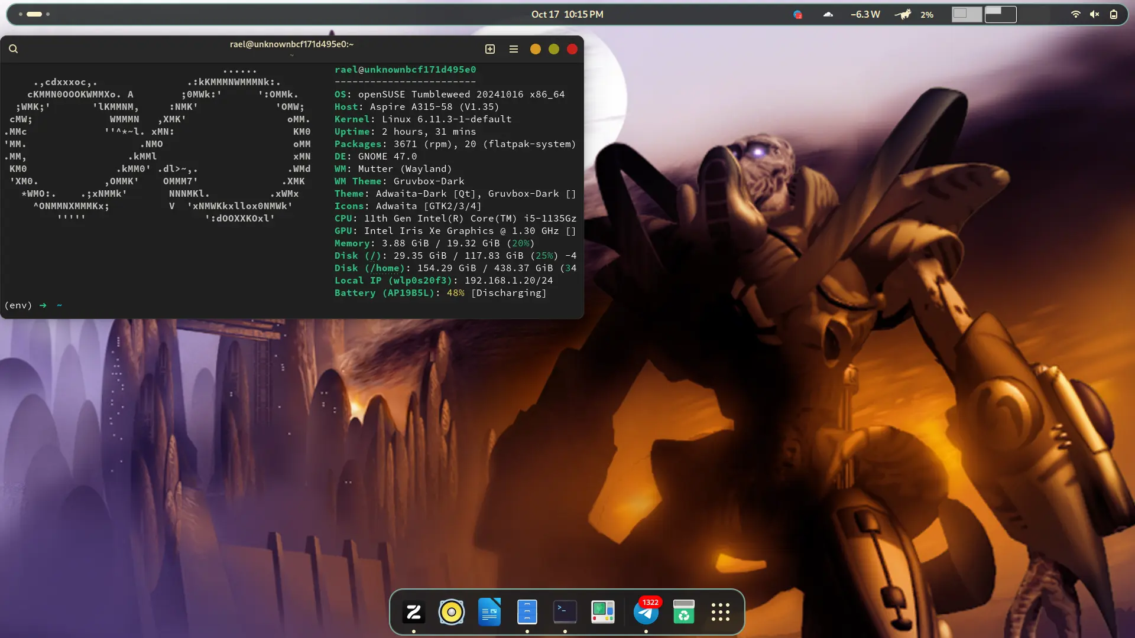This screenshot has height=638, width=1135.
Task: Click the muted volume icon
Action: pyautogui.click(x=1095, y=14)
